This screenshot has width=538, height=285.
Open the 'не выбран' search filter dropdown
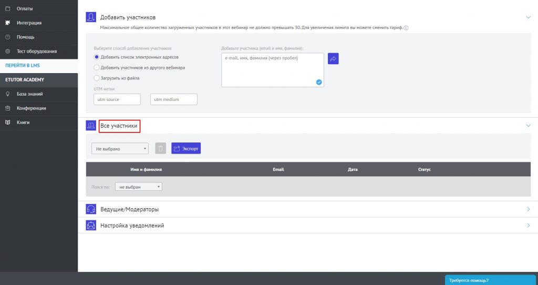tap(139, 187)
